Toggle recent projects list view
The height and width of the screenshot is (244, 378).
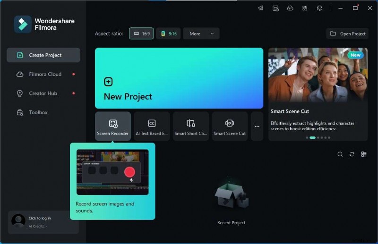coord(364,154)
